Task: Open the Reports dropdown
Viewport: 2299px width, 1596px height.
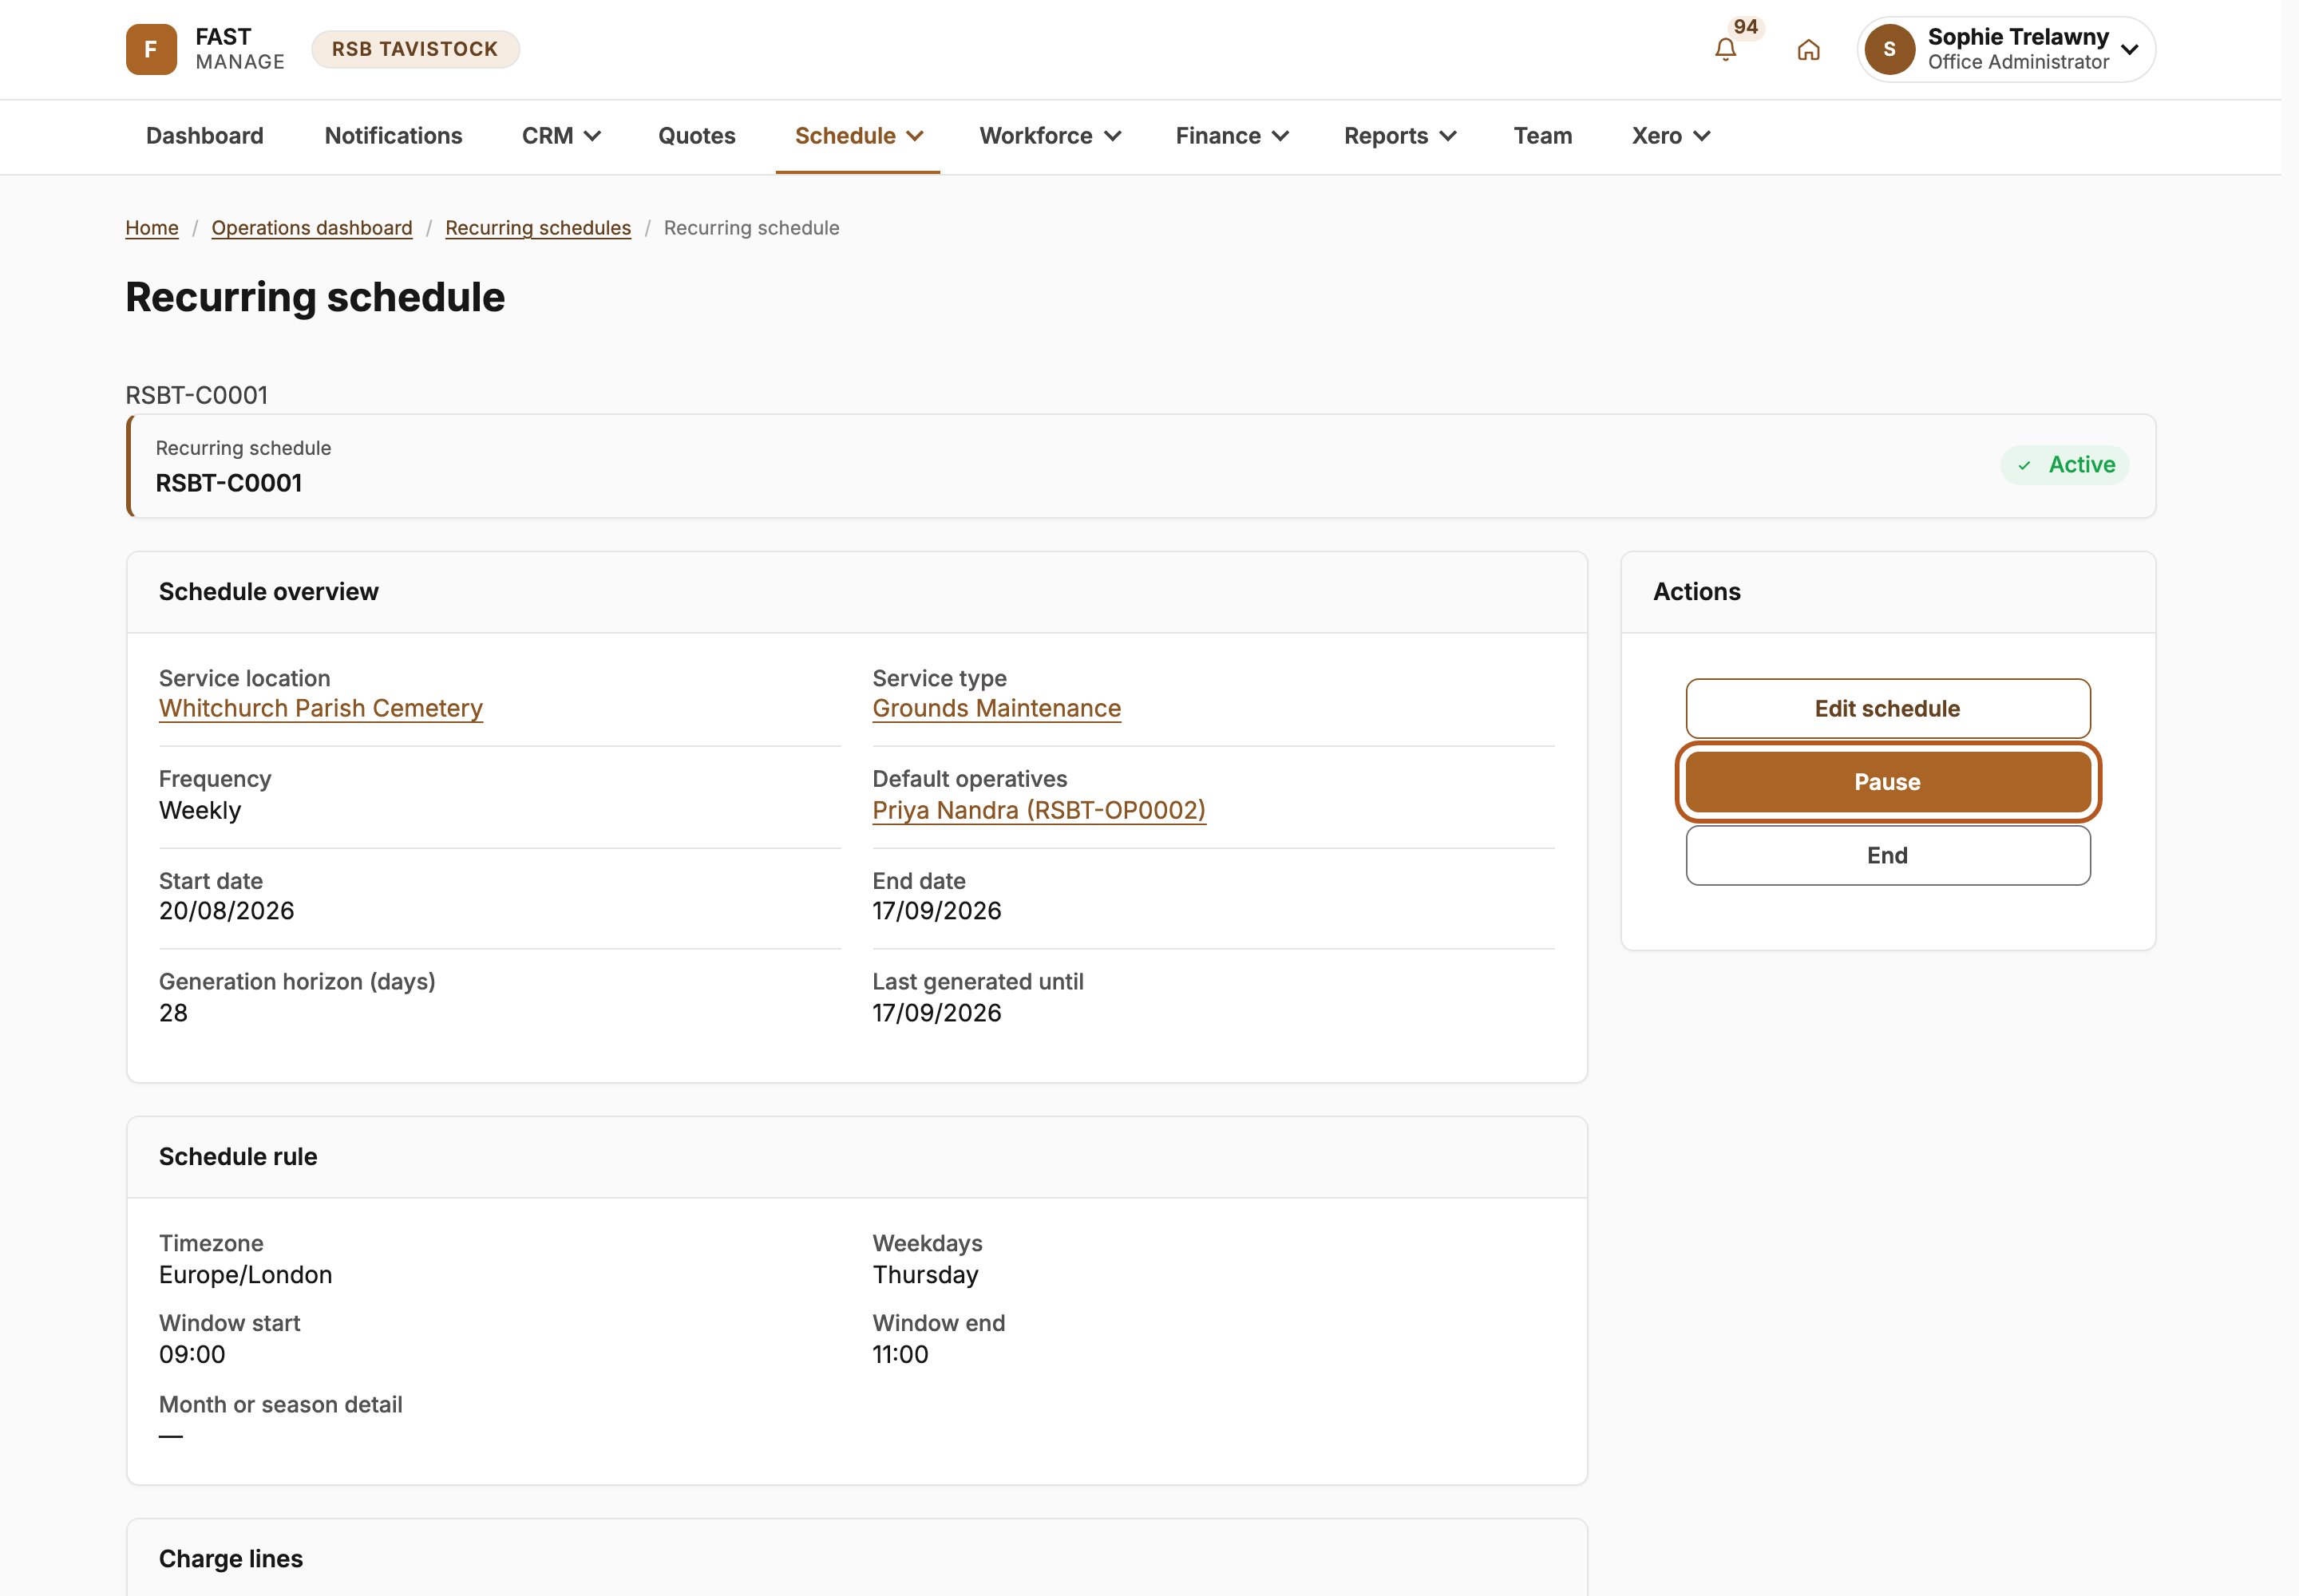Action: (1399, 136)
